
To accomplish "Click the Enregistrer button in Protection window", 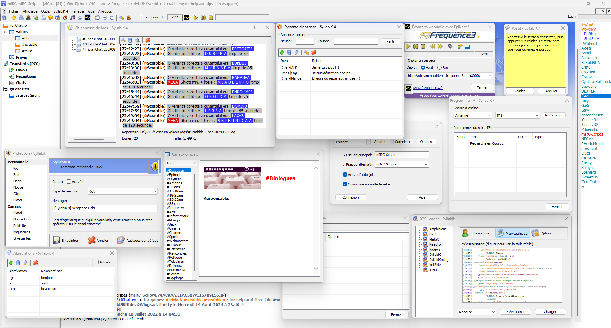I will pos(66,241).
